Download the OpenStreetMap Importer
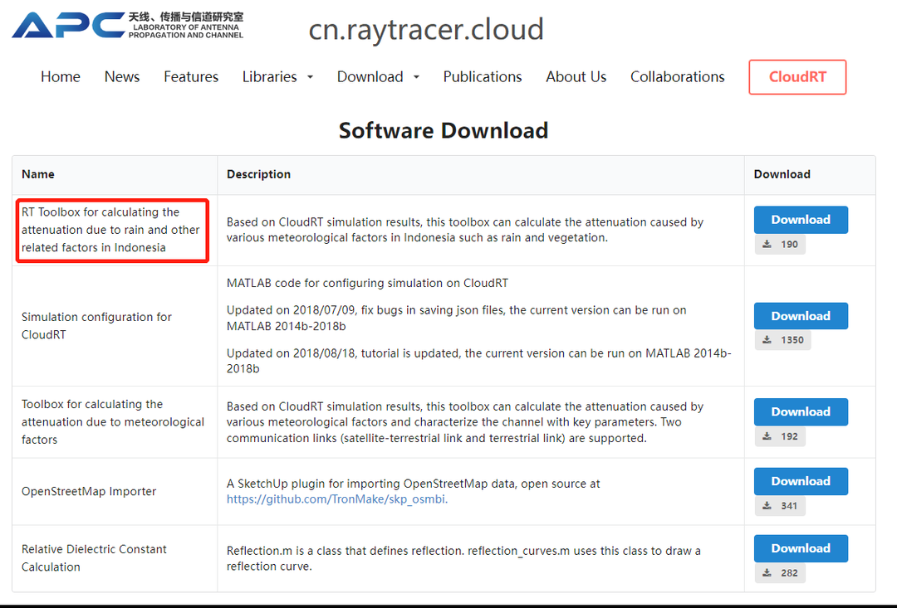The height and width of the screenshot is (608, 897). click(801, 481)
